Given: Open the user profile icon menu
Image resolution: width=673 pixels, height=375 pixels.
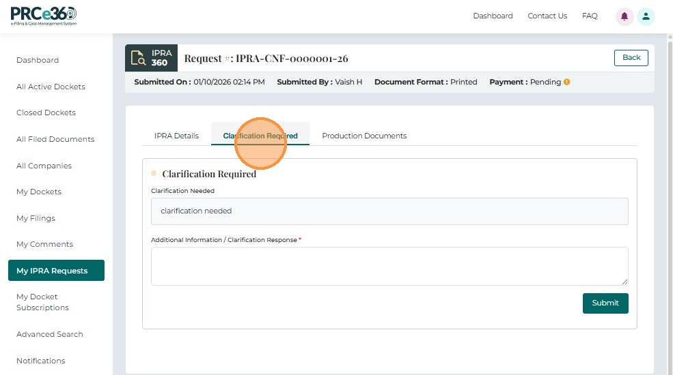Looking at the screenshot, I should pyautogui.click(x=646, y=16).
